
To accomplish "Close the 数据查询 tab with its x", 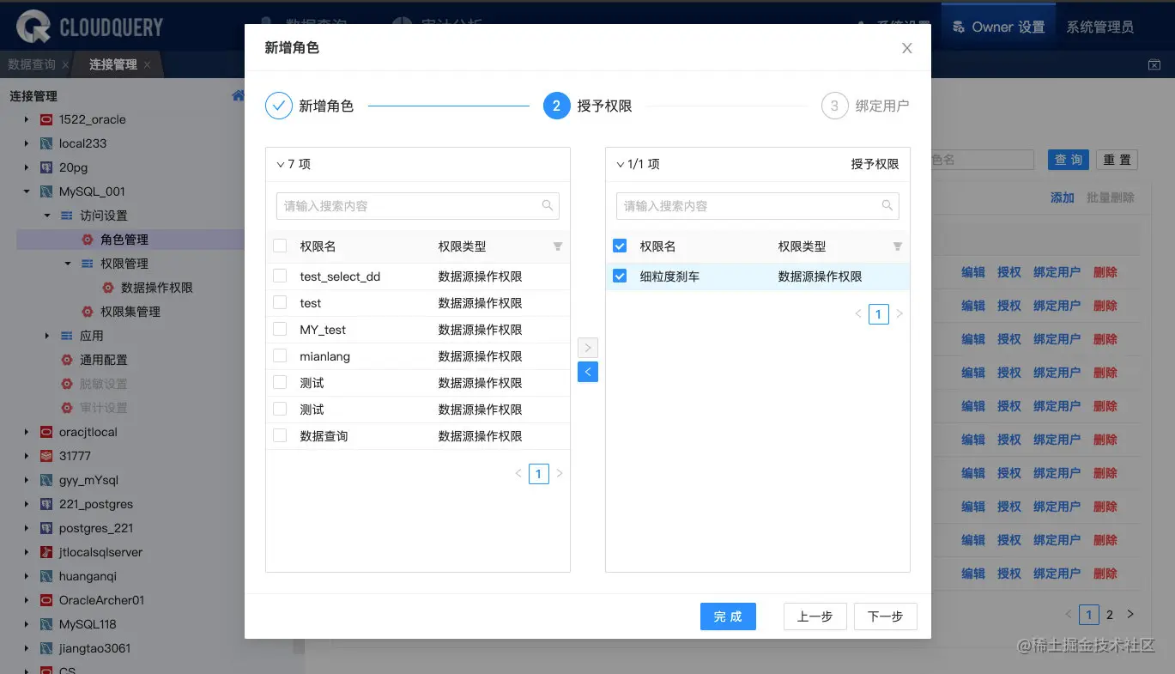I will tap(66, 64).
